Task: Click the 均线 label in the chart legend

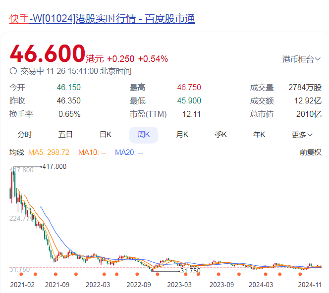Action: coord(16,152)
